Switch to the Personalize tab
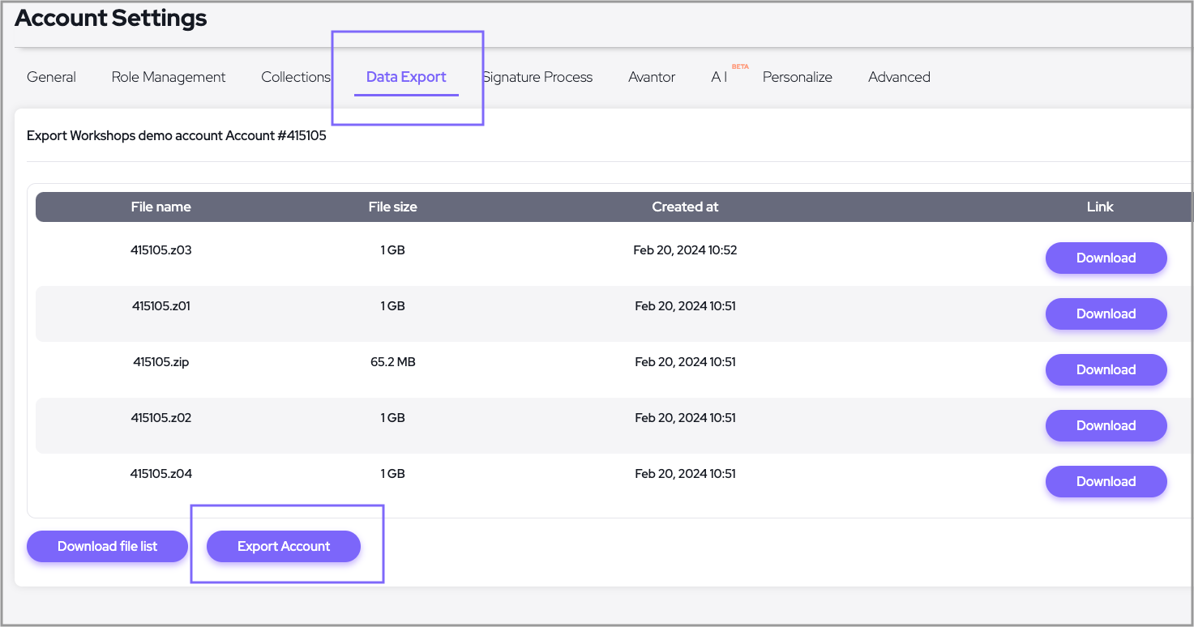 tap(797, 77)
